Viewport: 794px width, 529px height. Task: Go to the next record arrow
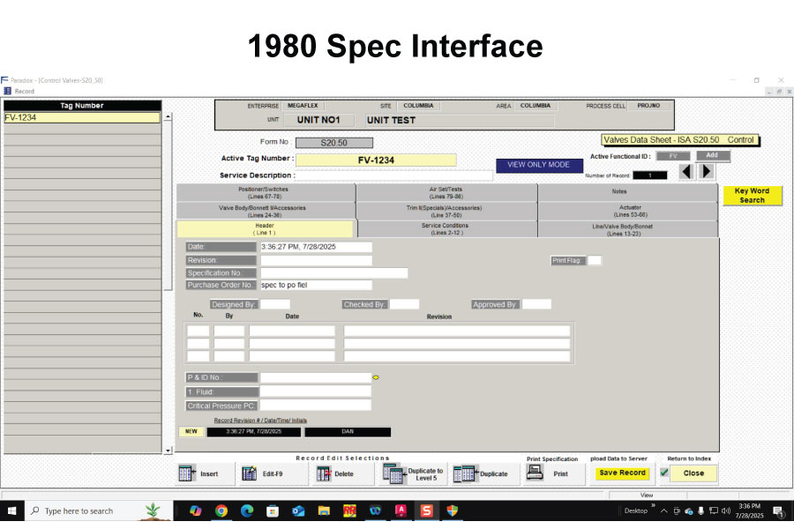pos(707,172)
